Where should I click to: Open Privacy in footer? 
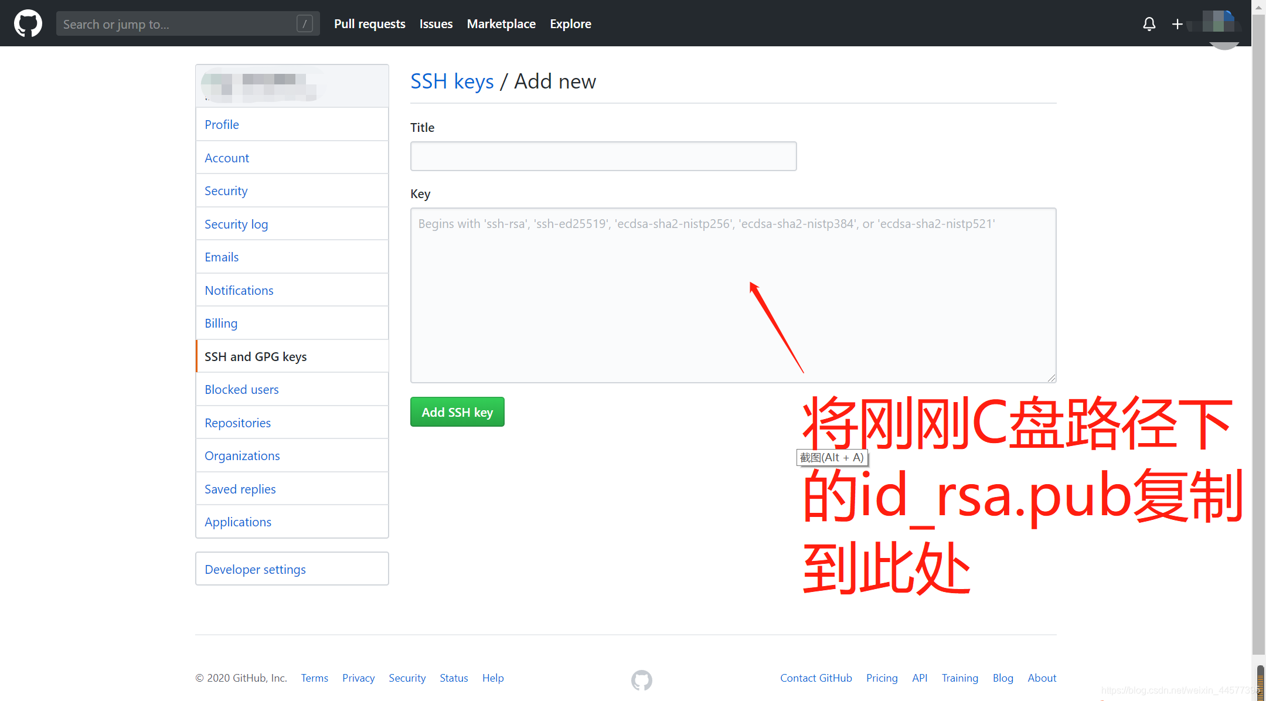358,678
